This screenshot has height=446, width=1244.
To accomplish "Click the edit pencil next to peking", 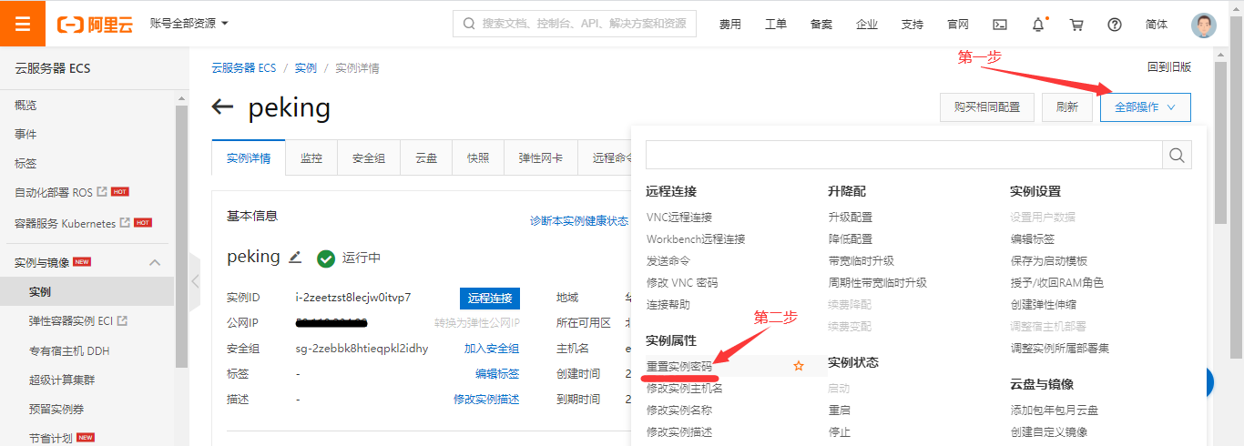I will (295, 258).
